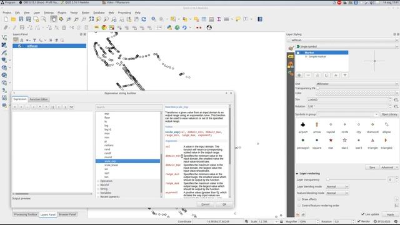Select the Pan Map hand tool
400x225 pixels.
point(54,19)
